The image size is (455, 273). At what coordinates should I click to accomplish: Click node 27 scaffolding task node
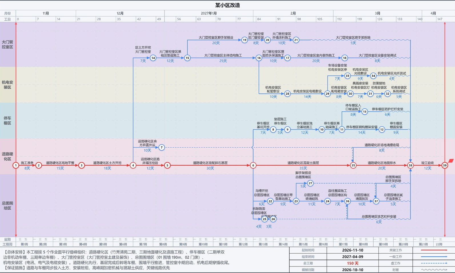pyautogui.click(x=310, y=183)
